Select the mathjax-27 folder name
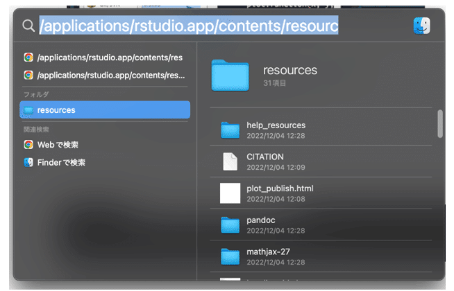Image resolution: width=454 pixels, height=291 pixels. coord(268,252)
